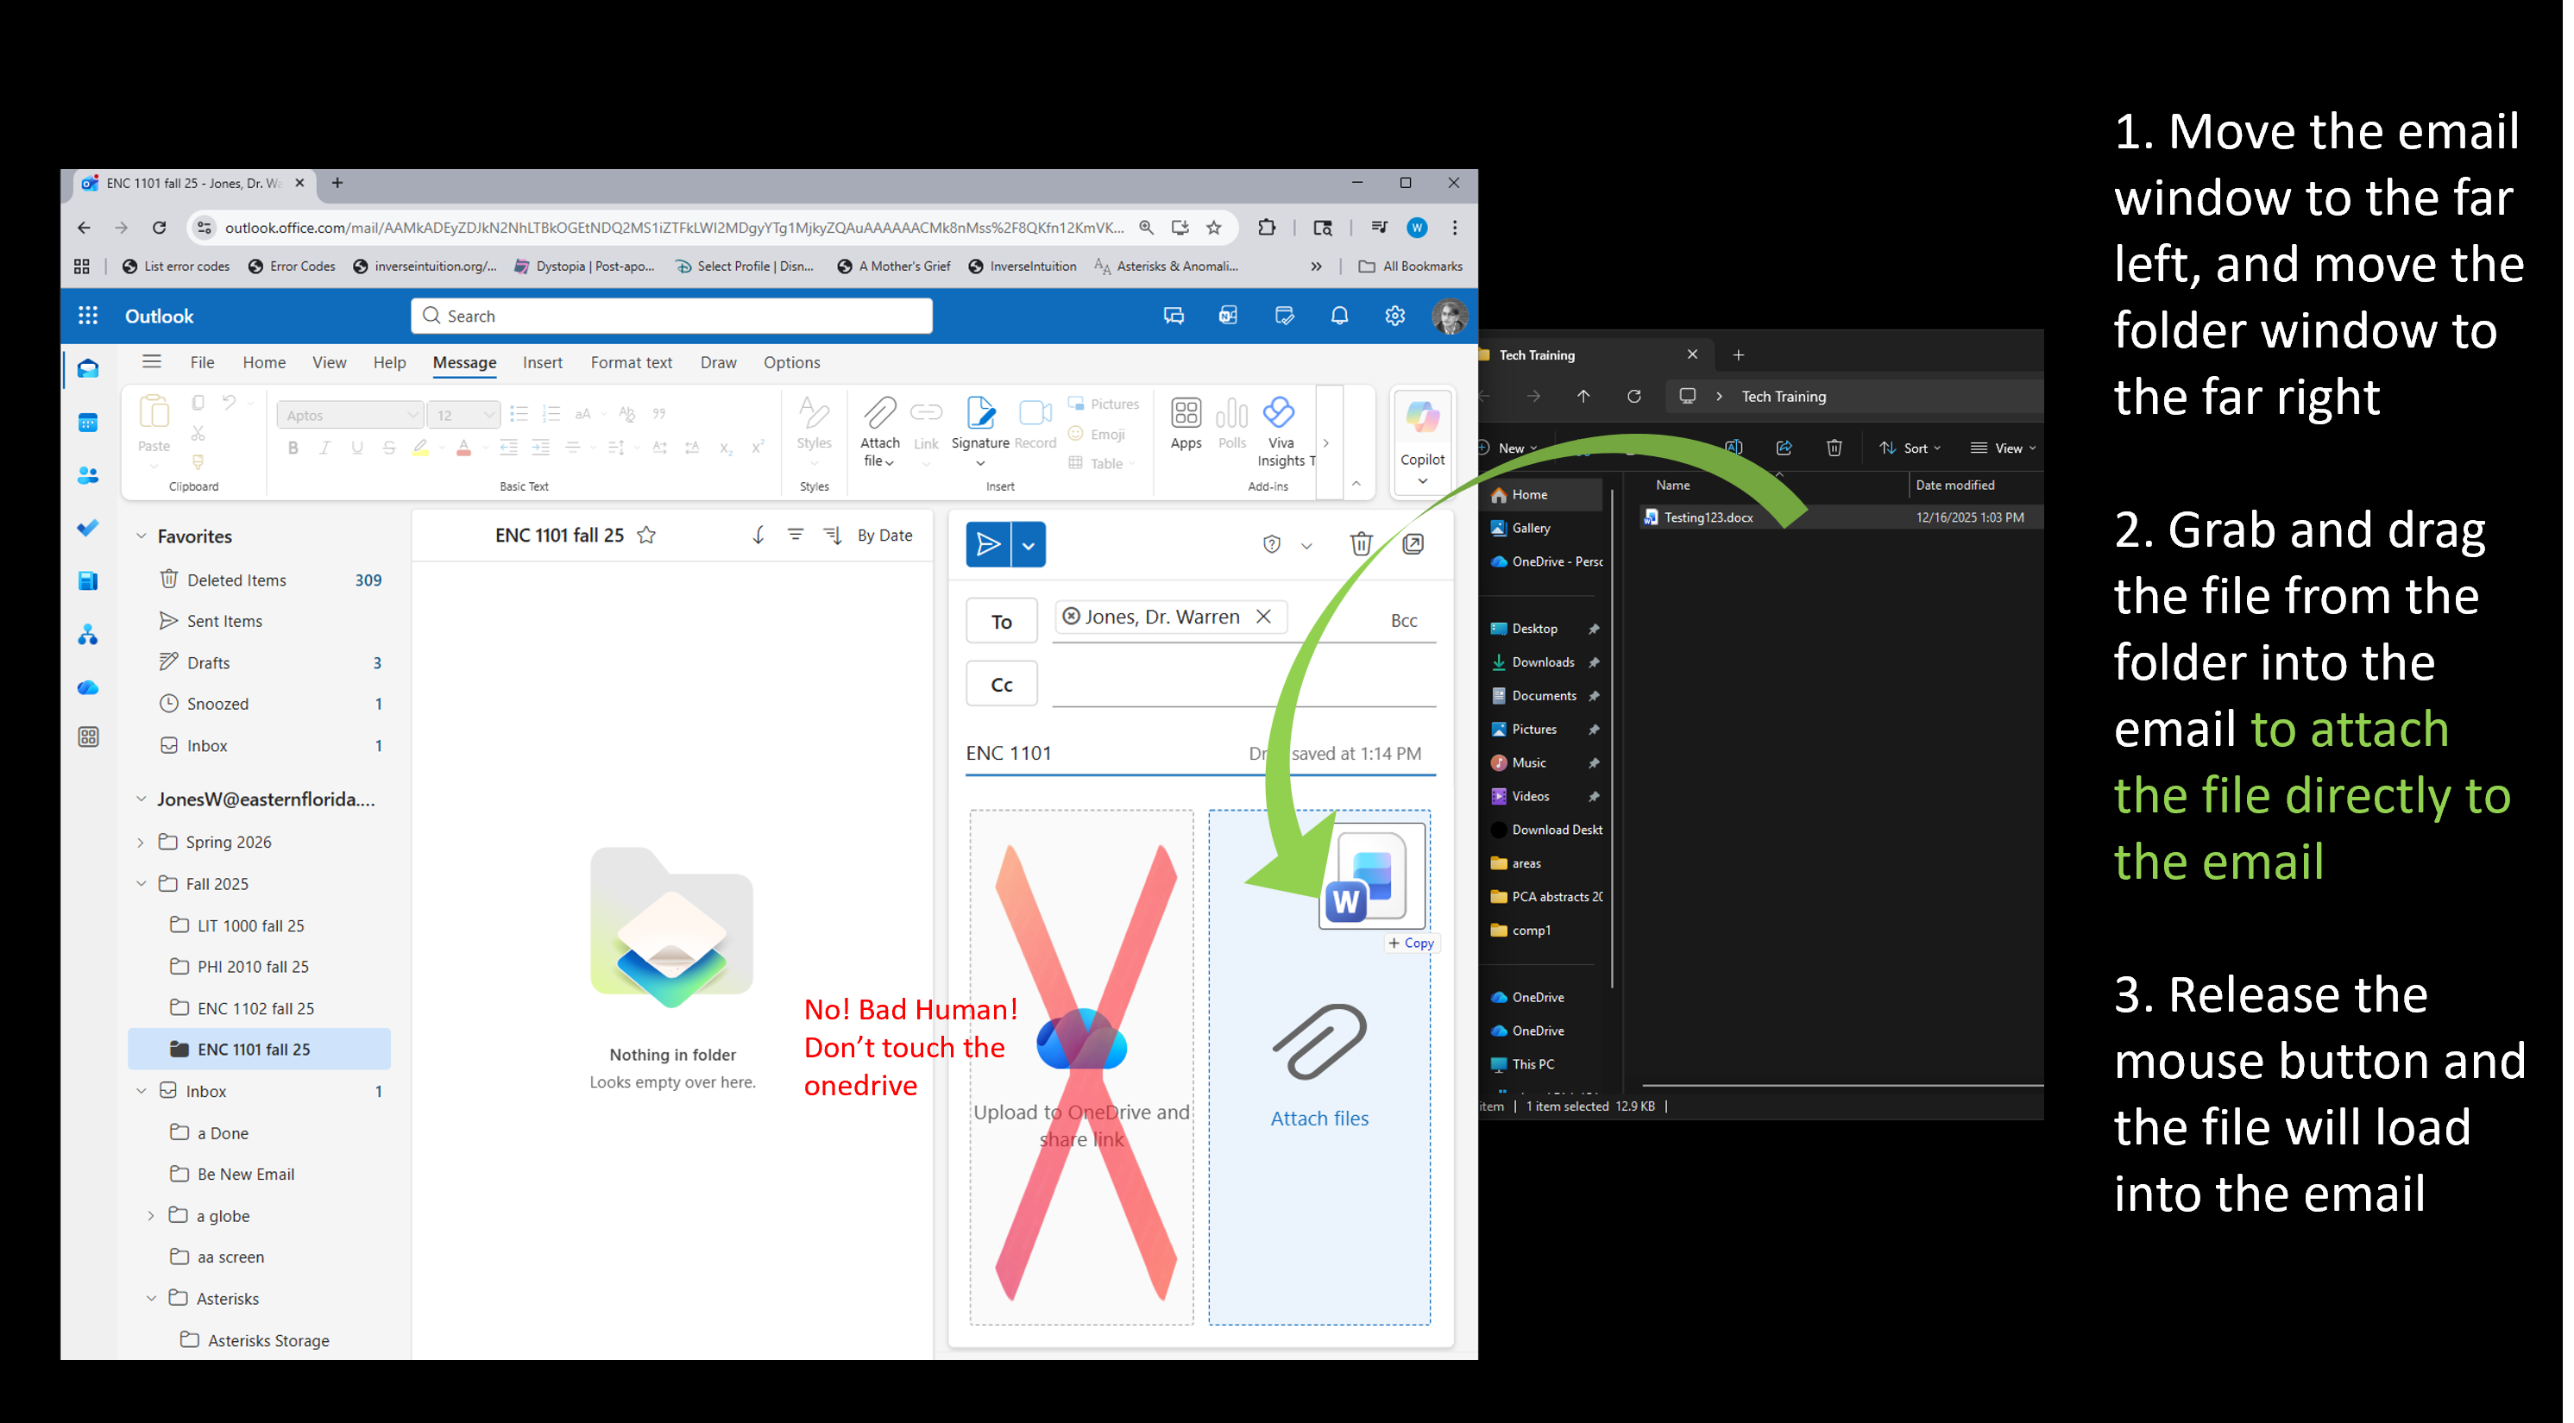Click the blue Send arrow button
Screen dimensions: 2574x1423
(x=988, y=544)
